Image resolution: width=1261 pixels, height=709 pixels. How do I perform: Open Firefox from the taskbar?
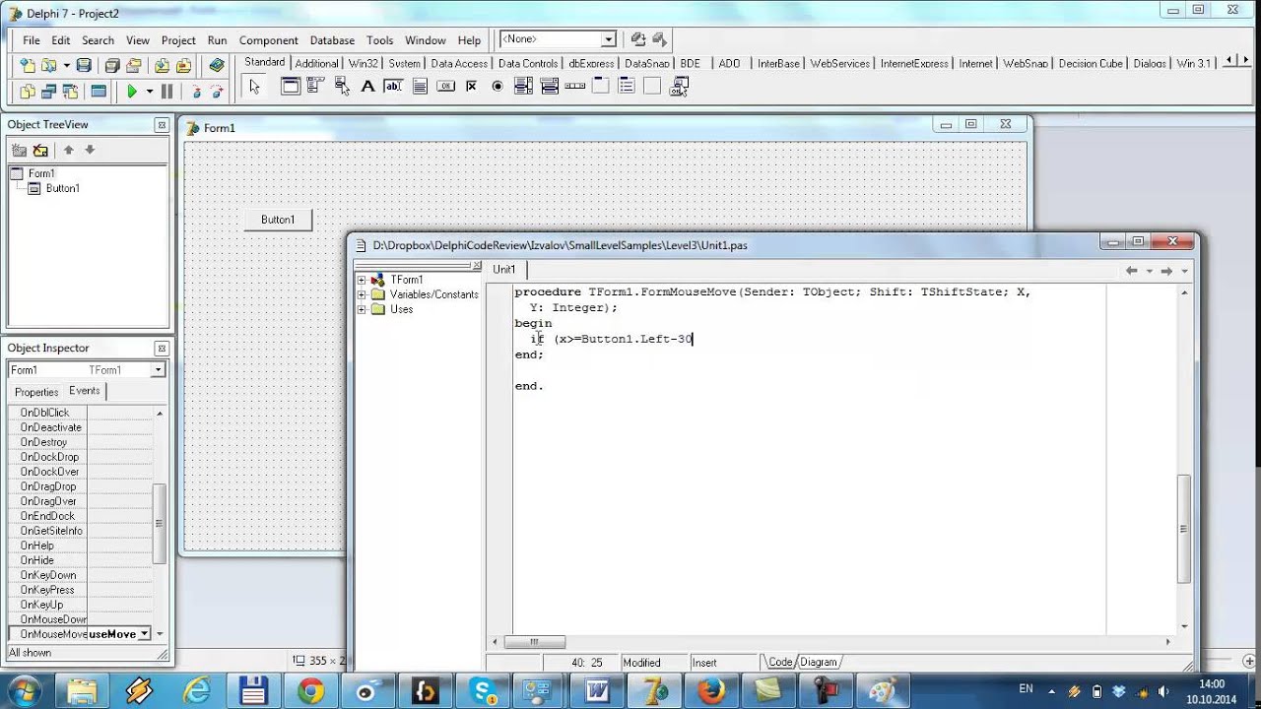coord(709,691)
